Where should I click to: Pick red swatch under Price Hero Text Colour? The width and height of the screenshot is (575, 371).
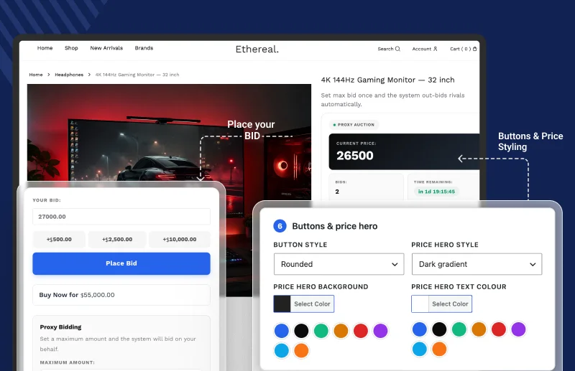click(x=499, y=329)
